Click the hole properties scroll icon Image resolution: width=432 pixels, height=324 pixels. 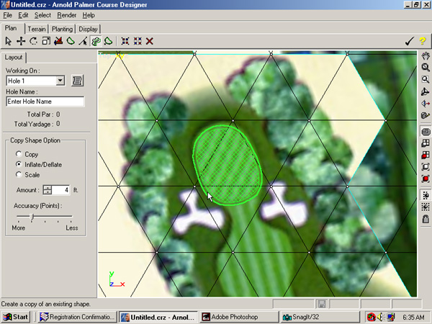78,81
